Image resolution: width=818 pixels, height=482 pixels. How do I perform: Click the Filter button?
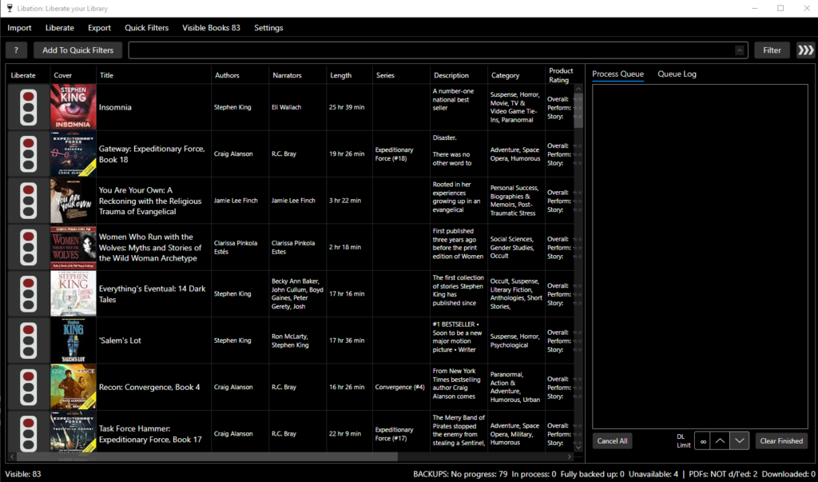tap(772, 50)
